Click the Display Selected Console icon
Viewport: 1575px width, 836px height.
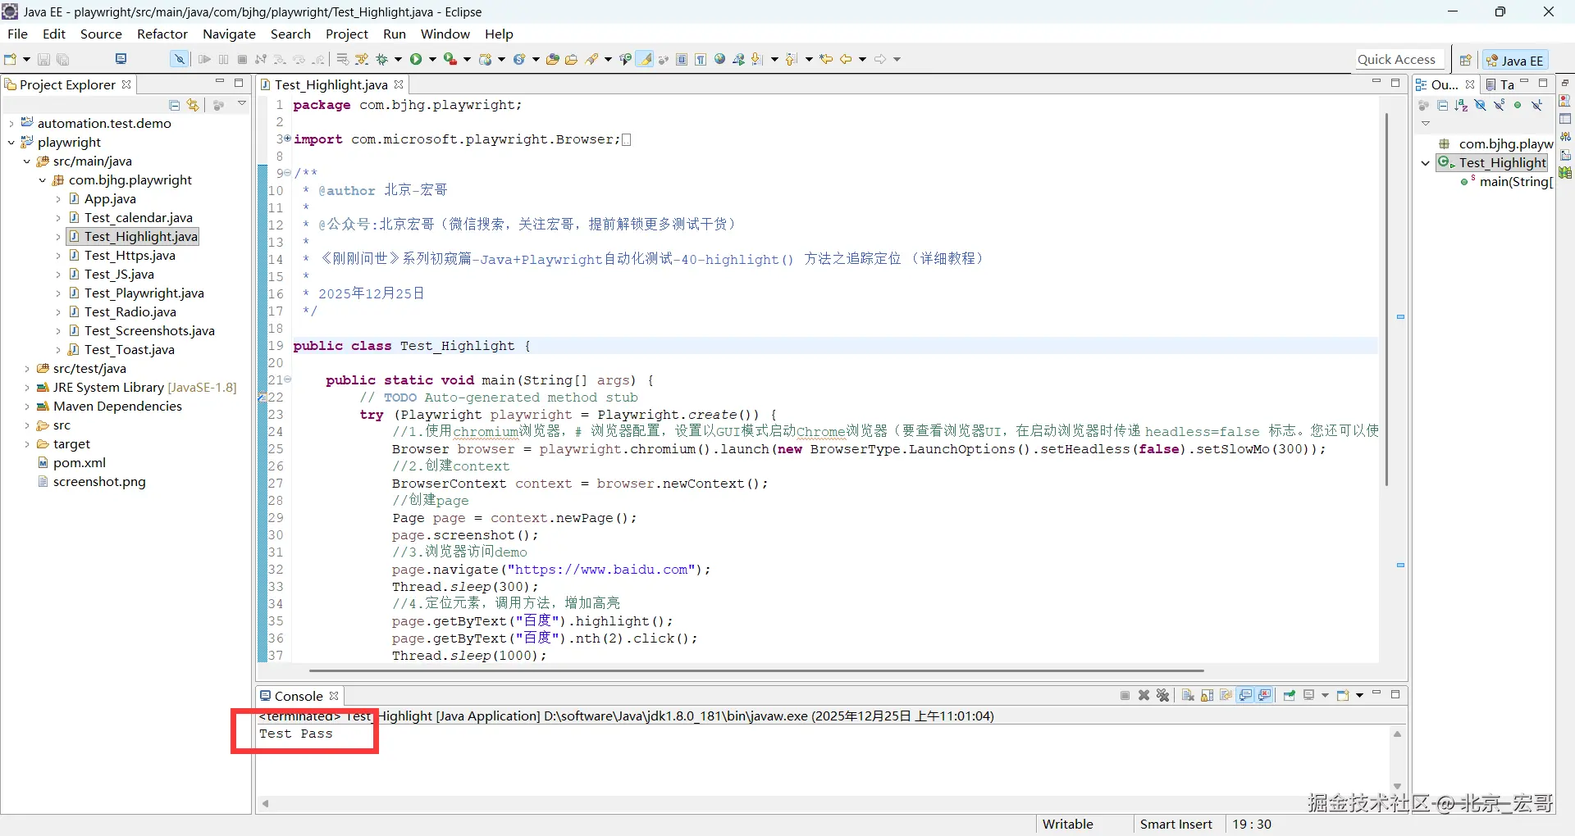pyautogui.click(x=1309, y=696)
